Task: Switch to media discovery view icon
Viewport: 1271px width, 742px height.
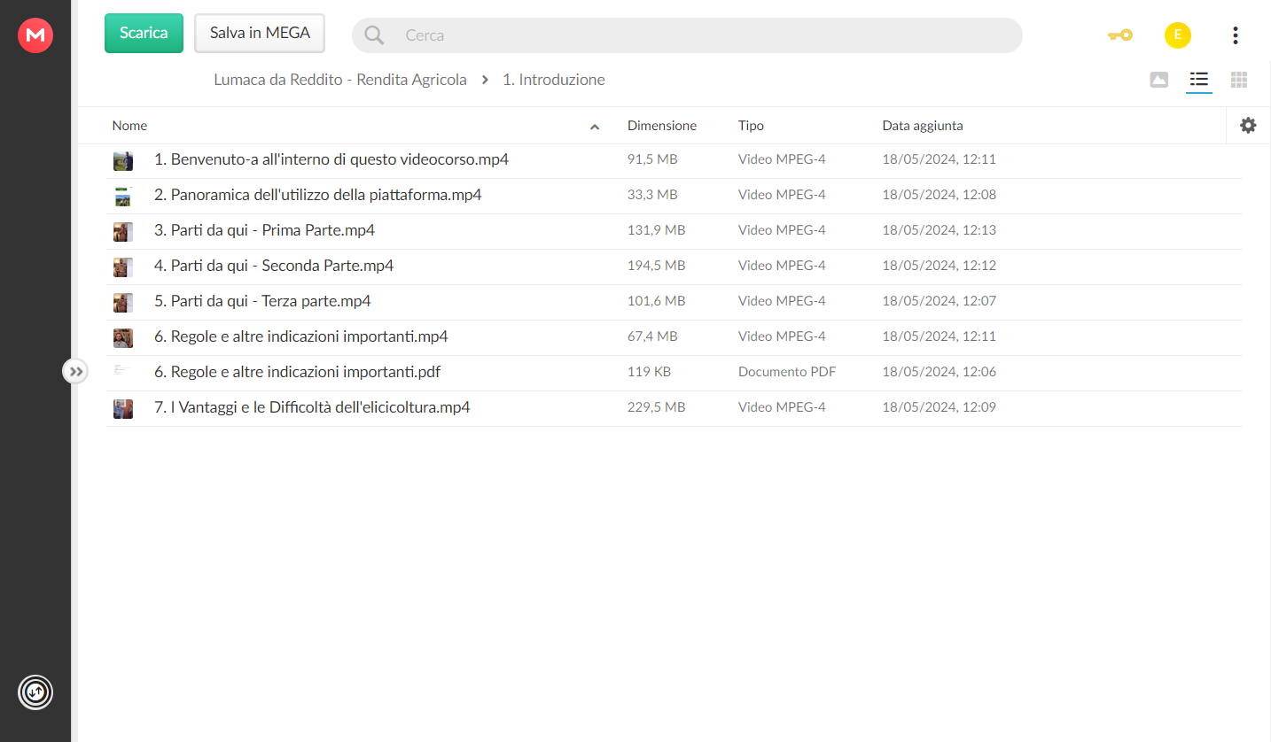Action: [x=1158, y=80]
